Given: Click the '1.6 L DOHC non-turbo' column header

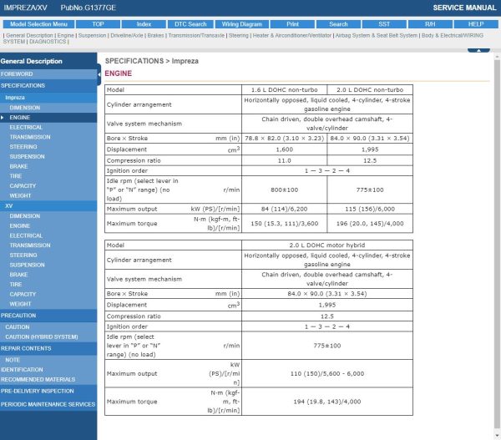Looking at the screenshot, I should (285, 90).
